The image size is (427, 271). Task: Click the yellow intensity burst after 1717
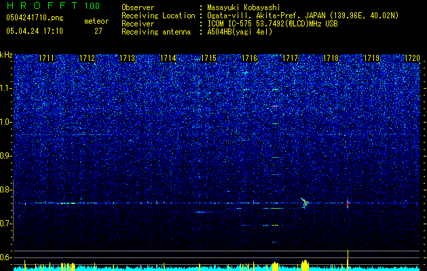click(305, 266)
